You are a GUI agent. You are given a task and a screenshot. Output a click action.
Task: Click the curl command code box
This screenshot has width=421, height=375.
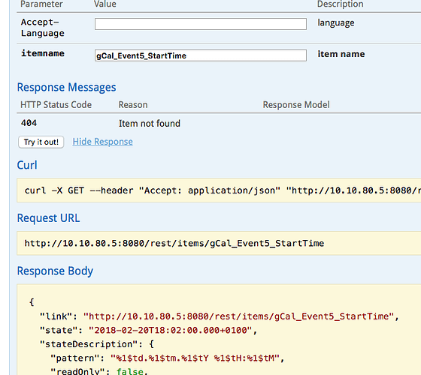point(219,190)
